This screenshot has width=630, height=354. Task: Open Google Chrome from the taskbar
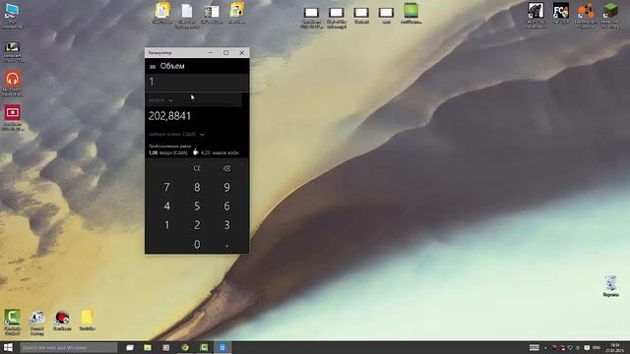tap(185, 347)
